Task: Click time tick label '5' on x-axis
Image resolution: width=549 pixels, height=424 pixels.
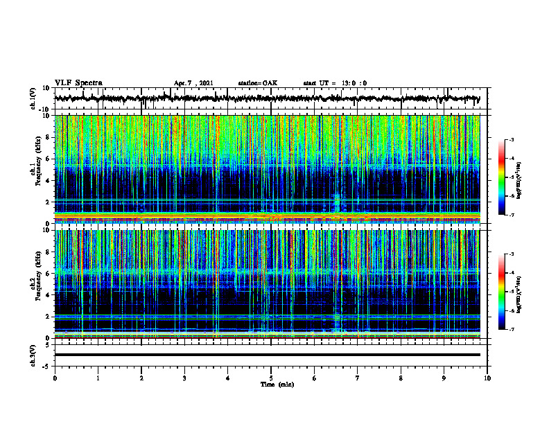Action: pyautogui.click(x=271, y=378)
